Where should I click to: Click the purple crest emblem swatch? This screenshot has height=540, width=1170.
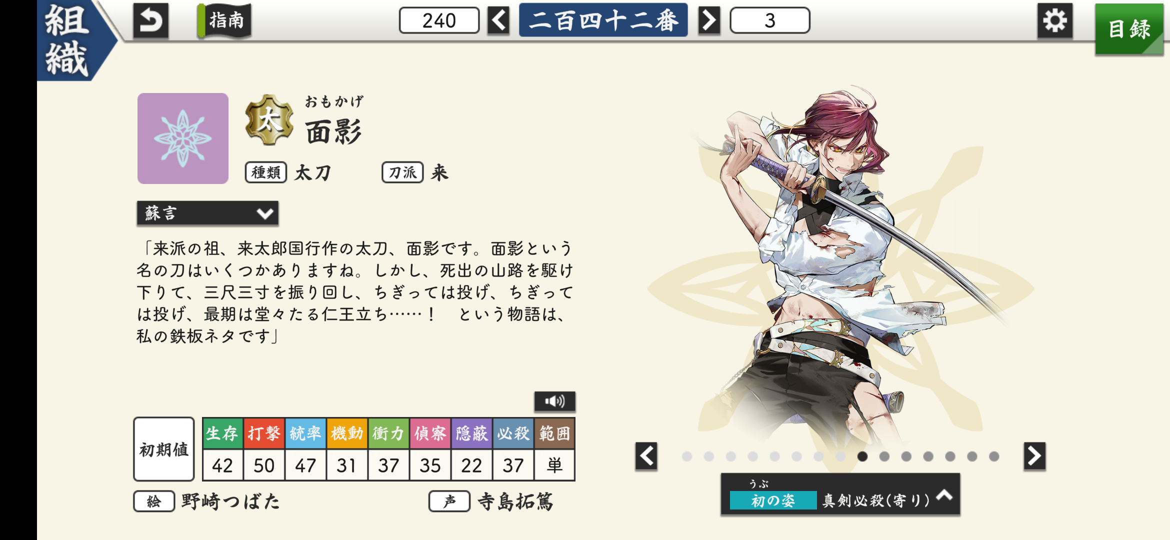pos(183,138)
